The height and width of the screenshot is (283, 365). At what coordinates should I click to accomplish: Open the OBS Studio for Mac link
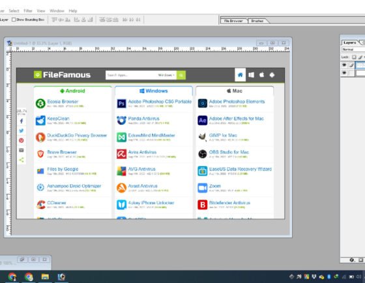pos(229,152)
